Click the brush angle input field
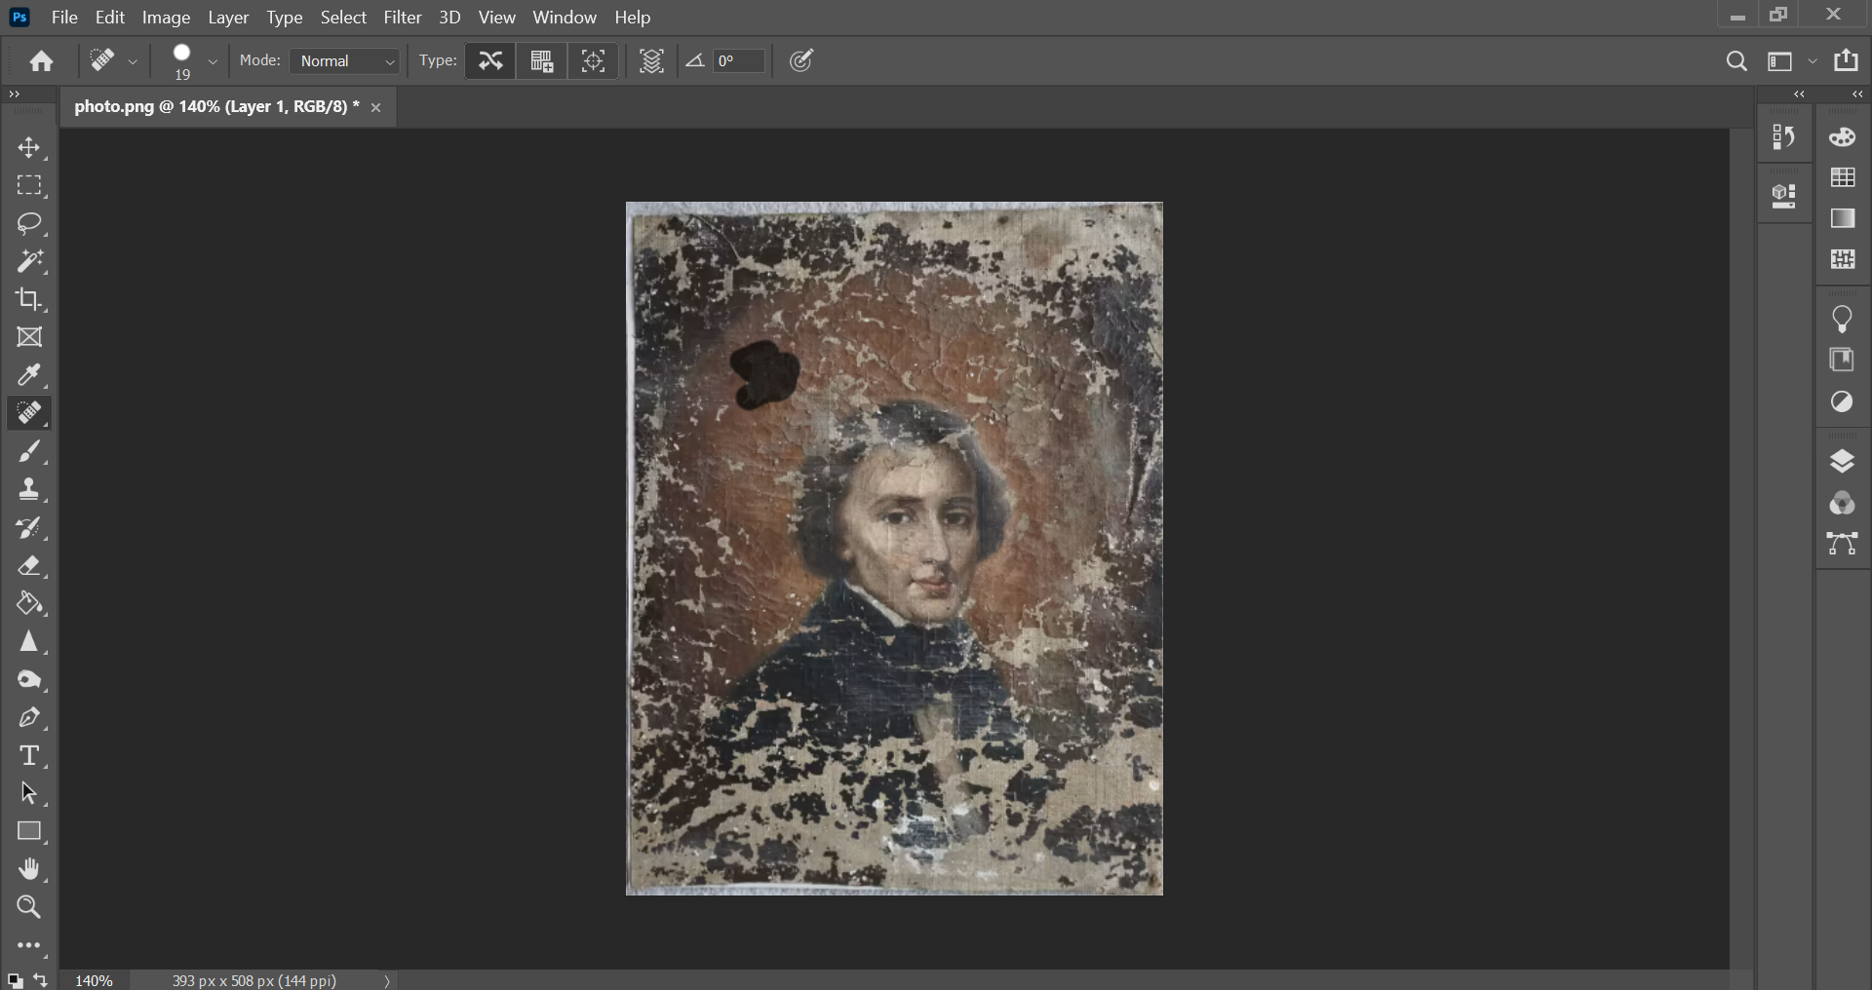Screen dimensions: 1872x990 point(739,61)
